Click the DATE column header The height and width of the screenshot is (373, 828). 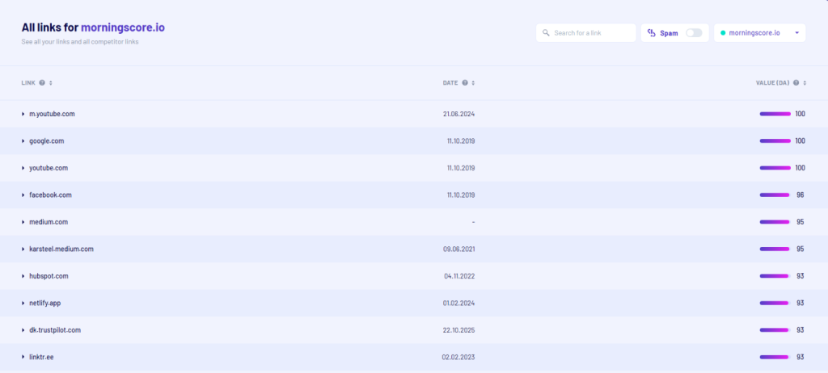[x=450, y=83]
